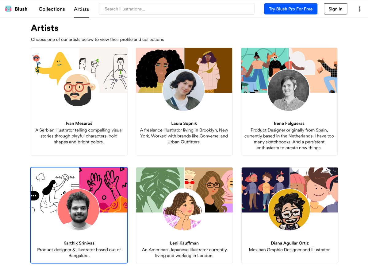Image resolution: width=368 pixels, height=270 pixels.
Task: Open Ivan Mesaroš's artist profile
Action: [79, 123]
